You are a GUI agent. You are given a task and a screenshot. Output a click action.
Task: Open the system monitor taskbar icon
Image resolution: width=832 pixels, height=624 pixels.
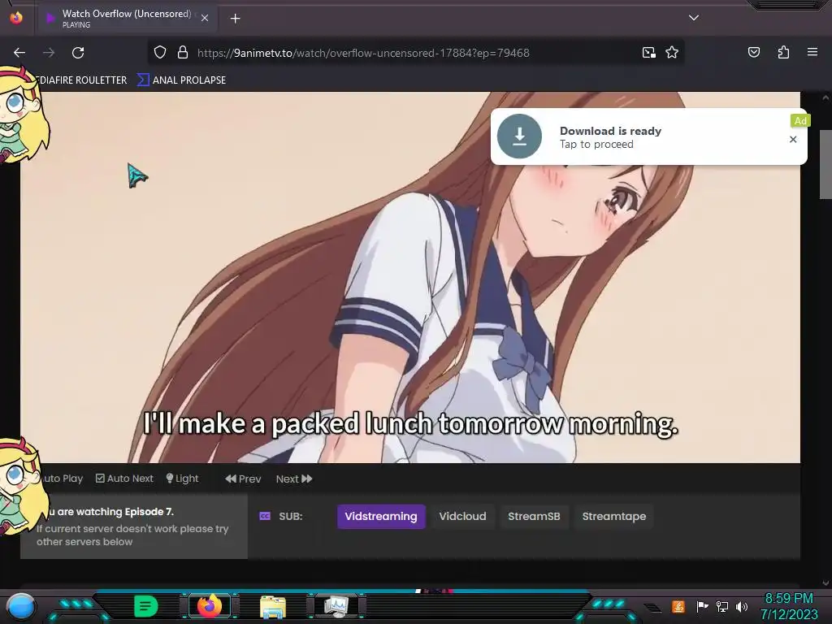[x=337, y=606]
